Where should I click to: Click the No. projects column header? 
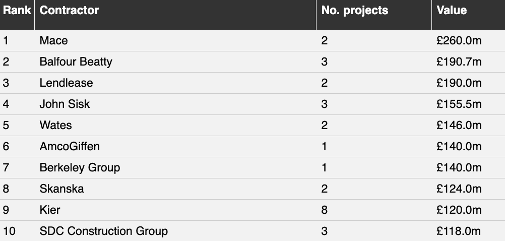[x=355, y=10]
